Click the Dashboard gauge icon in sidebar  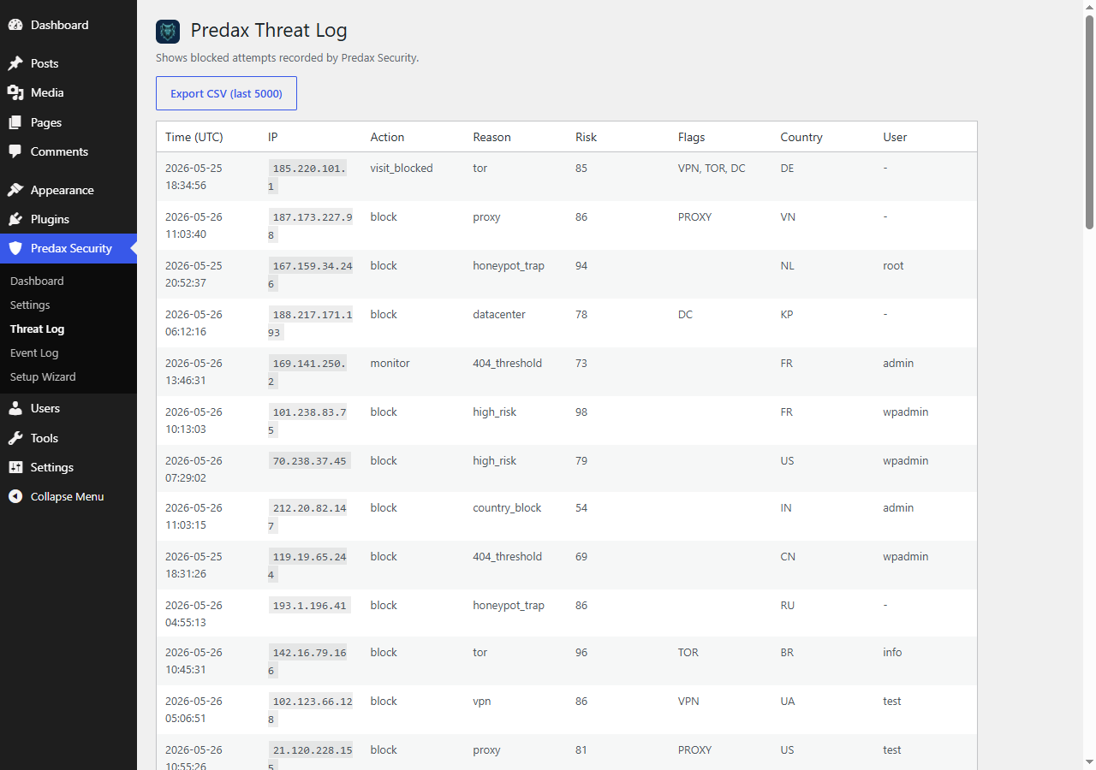(15, 25)
